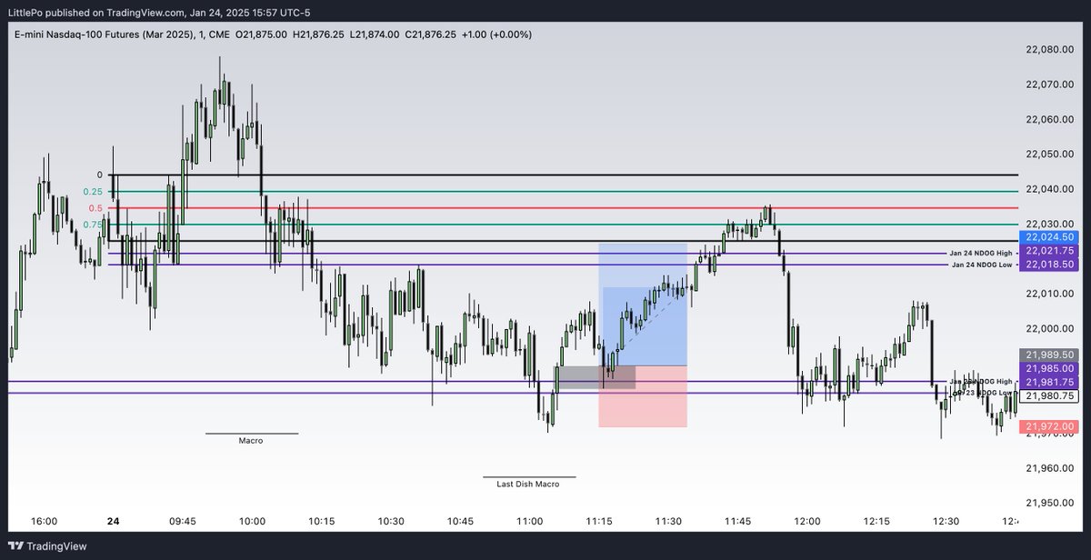
Task: Click the 22,030.00 price axis label
Action: [1051, 224]
